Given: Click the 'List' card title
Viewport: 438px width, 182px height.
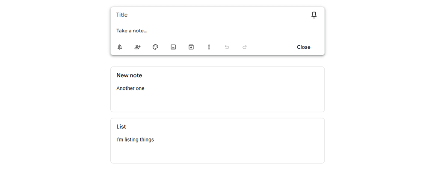Looking at the screenshot, I should pyautogui.click(x=121, y=127).
